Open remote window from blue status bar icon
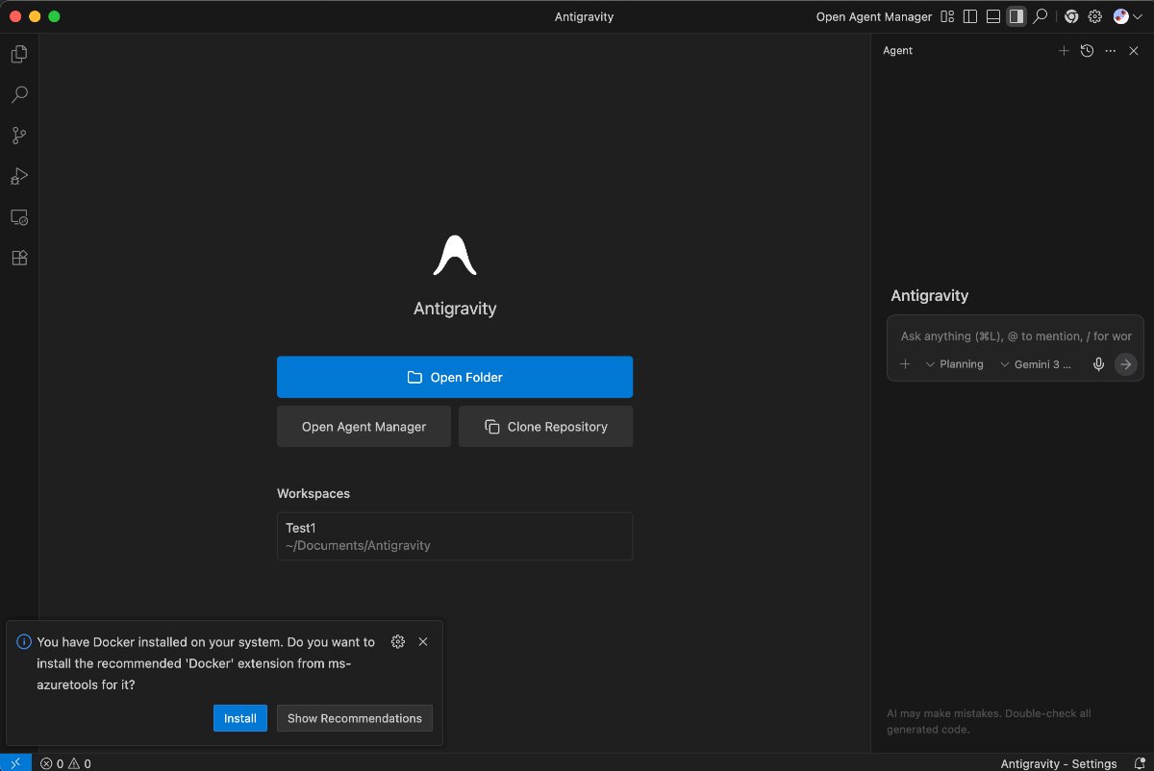Screen dimensions: 1154x771 (x=15, y=763)
